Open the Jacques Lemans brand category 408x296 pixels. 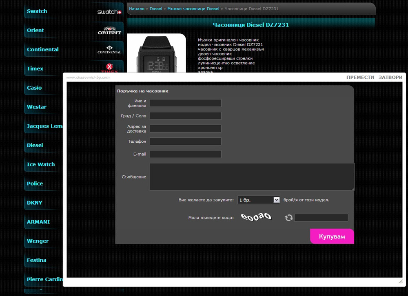pos(45,126)
